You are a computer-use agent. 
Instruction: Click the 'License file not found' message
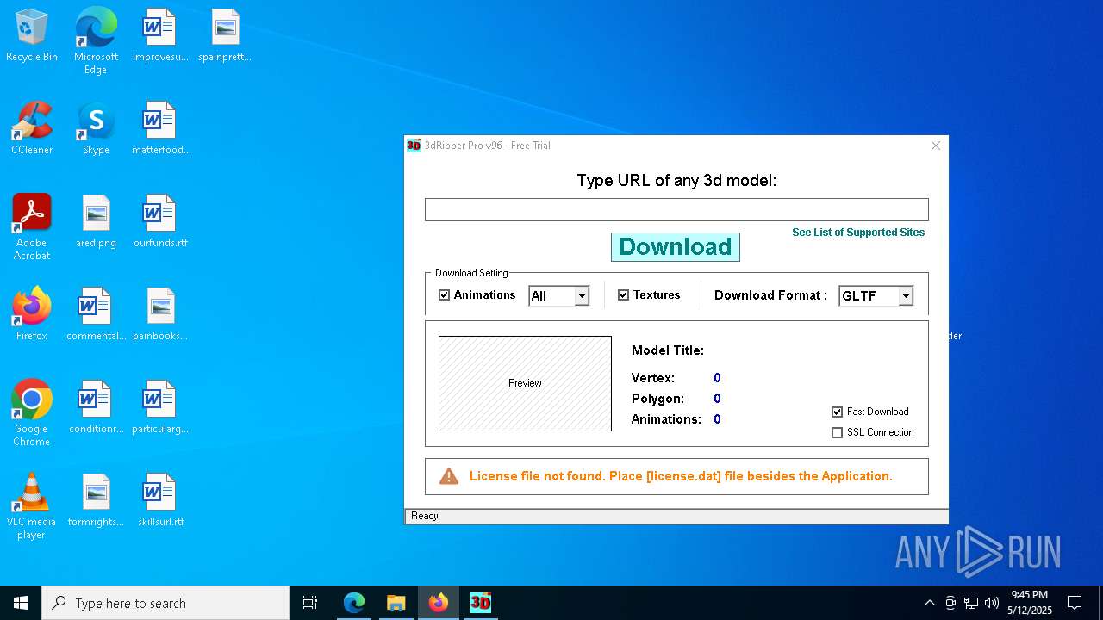click(681, 476)
